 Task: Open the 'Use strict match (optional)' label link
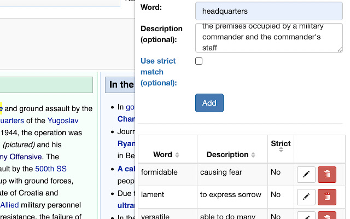[x=159, y=72]
